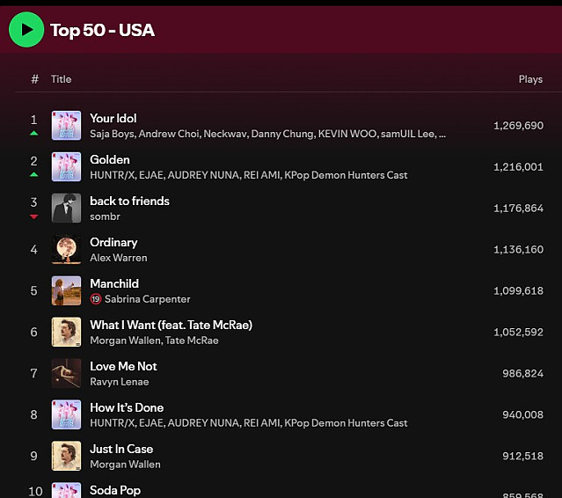Click the green up arrow under rank 1
The height and width of the screenshot is (498, 562).
pos(34,133)
